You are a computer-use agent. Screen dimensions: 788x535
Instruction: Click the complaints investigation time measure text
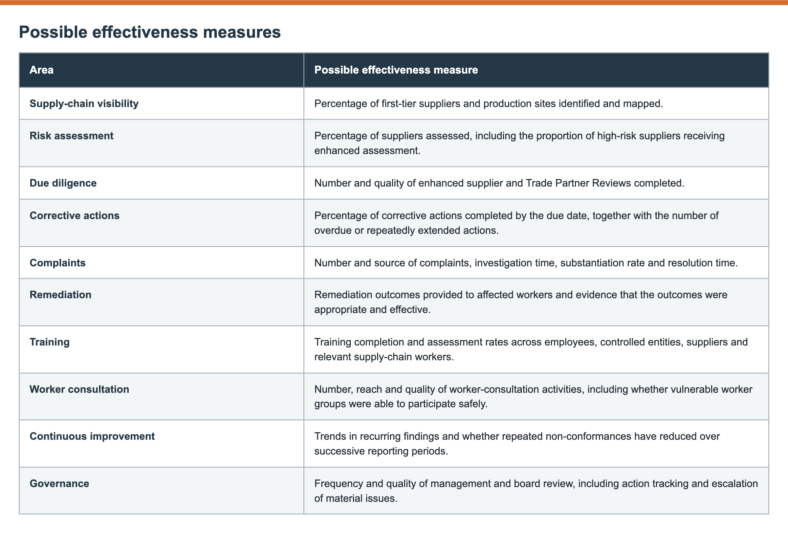tap(526, 263)
